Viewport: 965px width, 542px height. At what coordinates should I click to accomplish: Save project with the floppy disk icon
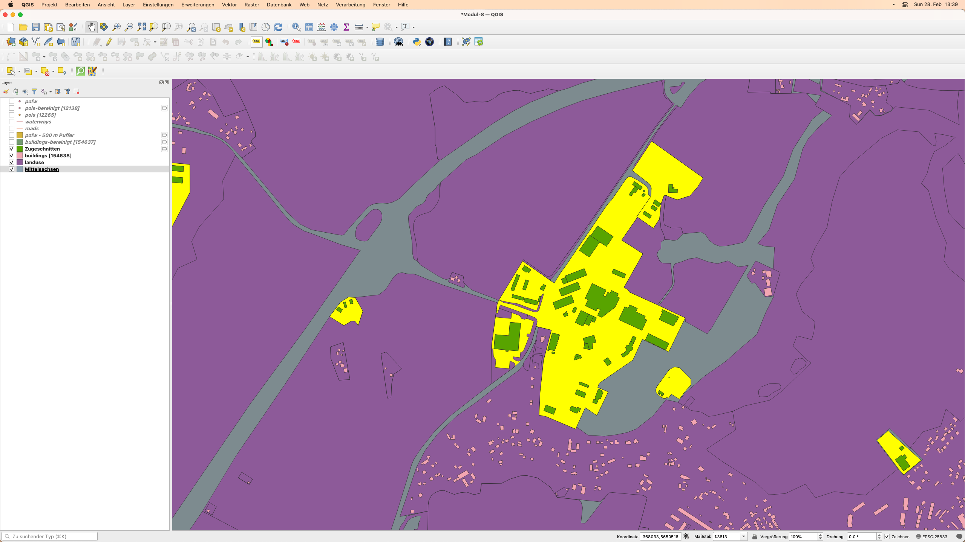(36, 27)
